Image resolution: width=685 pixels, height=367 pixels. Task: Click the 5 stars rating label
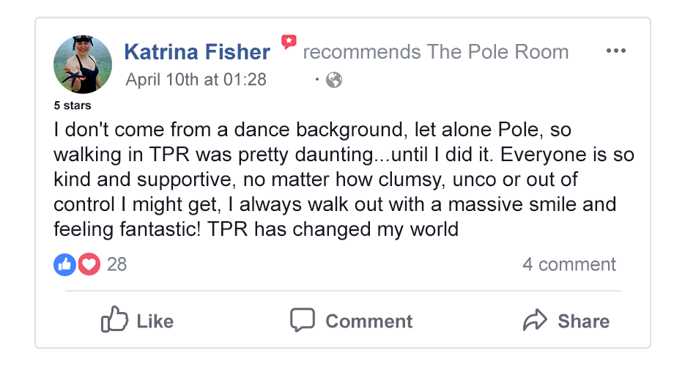[x=73, y=105]
